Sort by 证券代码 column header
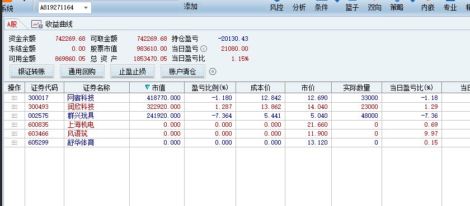 [44, 88]
